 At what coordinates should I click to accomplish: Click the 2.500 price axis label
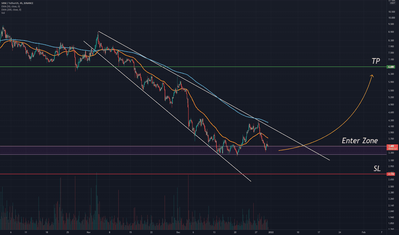392,186
